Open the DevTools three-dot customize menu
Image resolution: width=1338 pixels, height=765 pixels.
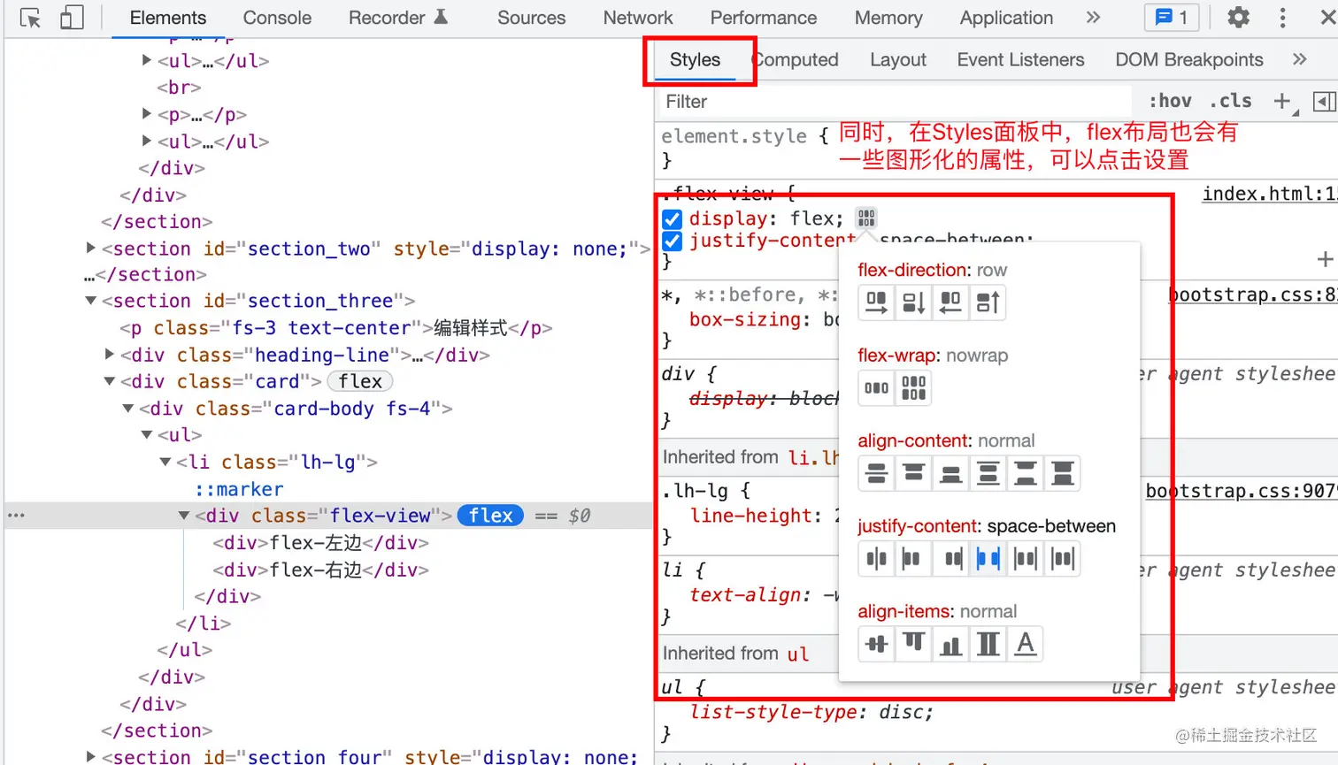[1282, 18]
